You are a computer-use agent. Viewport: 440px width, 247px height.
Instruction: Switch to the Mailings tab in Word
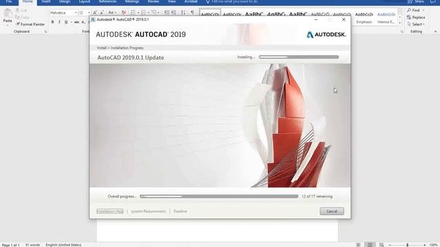132,1
